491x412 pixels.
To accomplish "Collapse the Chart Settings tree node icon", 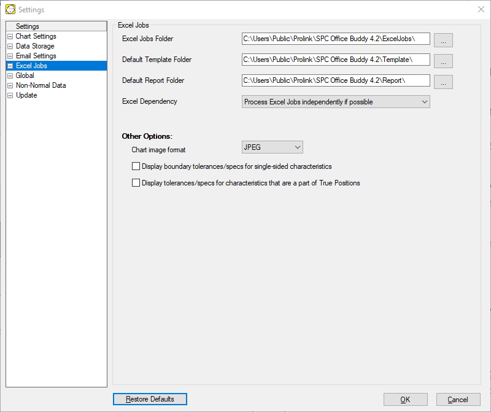I will click(10, 37).
